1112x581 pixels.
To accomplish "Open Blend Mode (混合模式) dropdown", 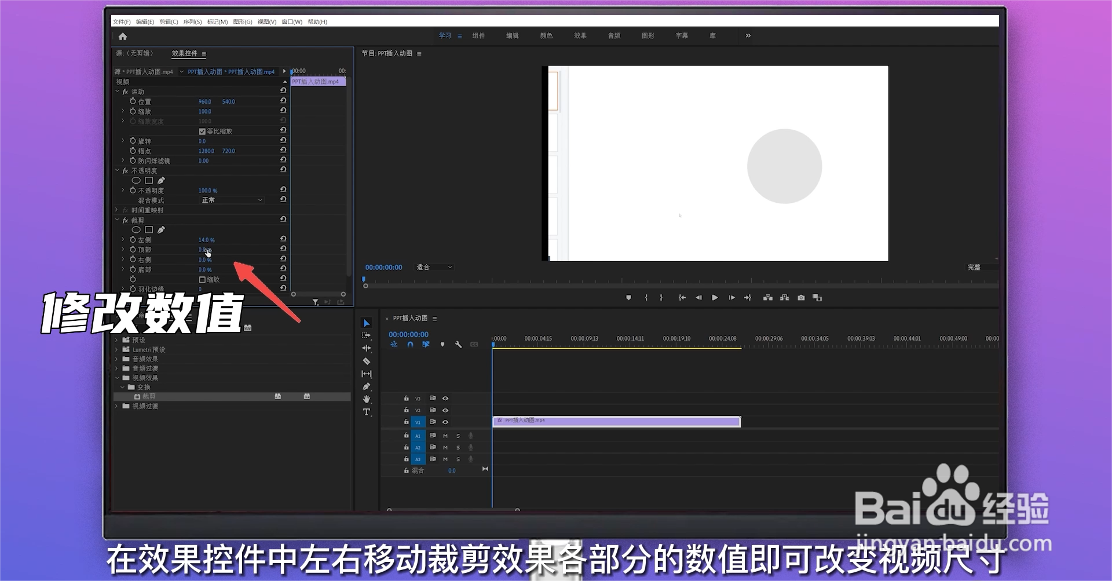I will pyautogui.click(x=232, y=200).
